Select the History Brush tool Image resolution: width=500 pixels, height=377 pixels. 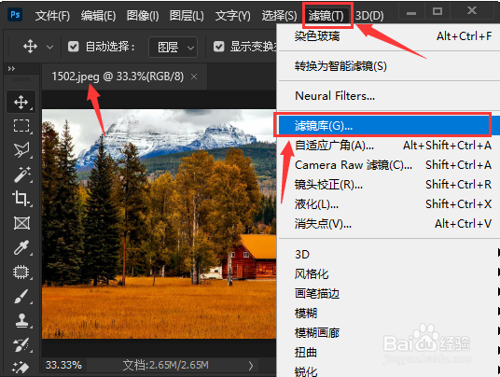(21, 344)
